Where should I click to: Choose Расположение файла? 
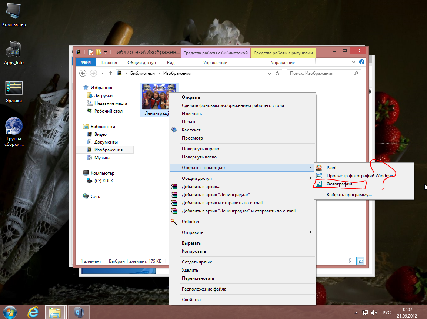coord(242,289)
